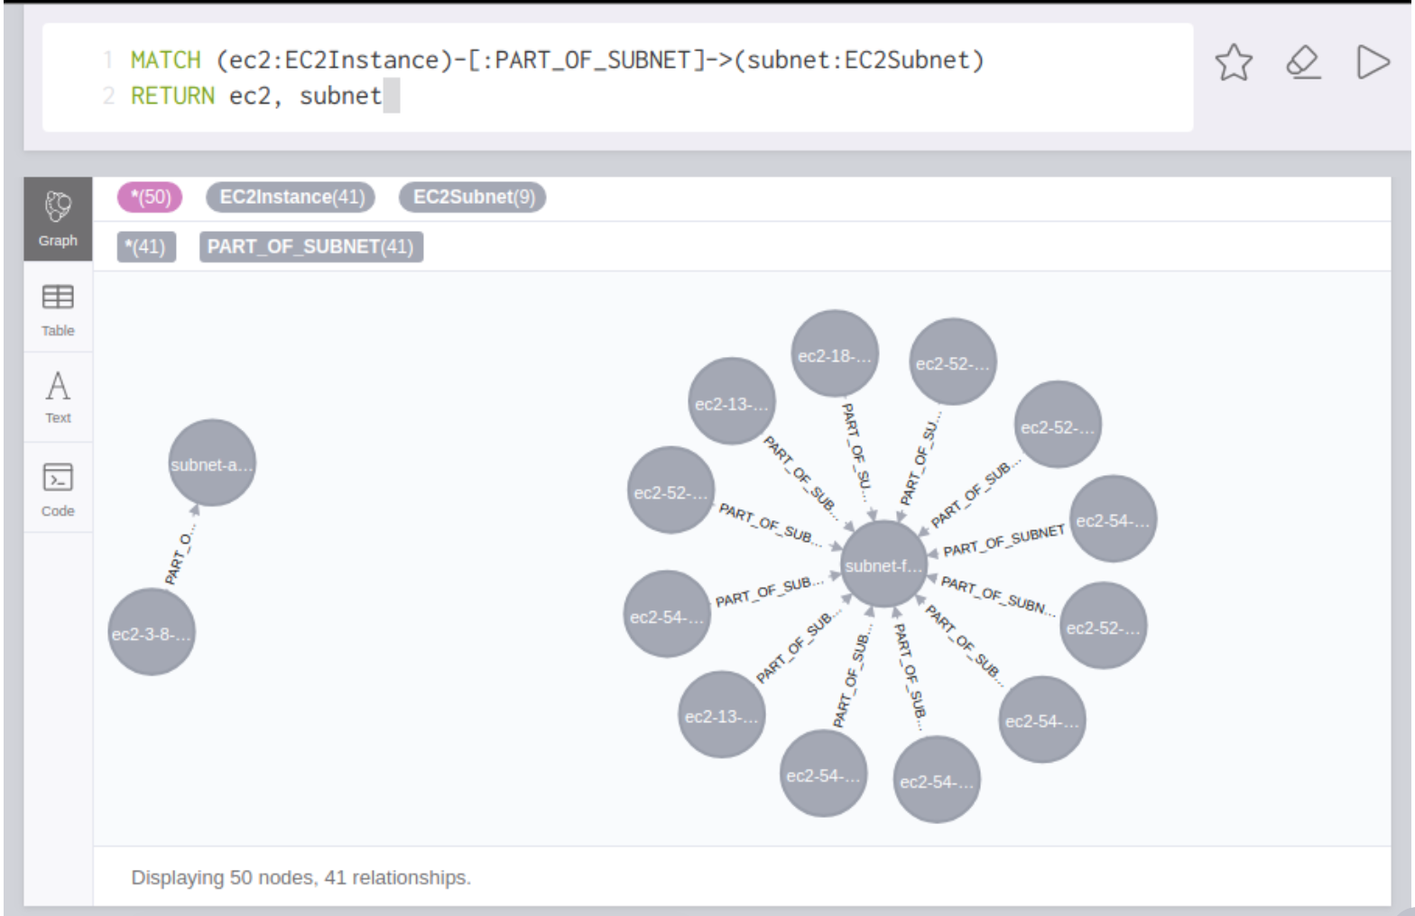Click the ec2-3-8-... node
Viewport: 1415px width, 916px height.
151,634
